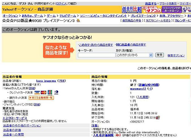Navigate to テレビゲーム breadcrumb category
The width and height of the screenshot is (191, 138).
pyautogui.click(x=67, y=16)
